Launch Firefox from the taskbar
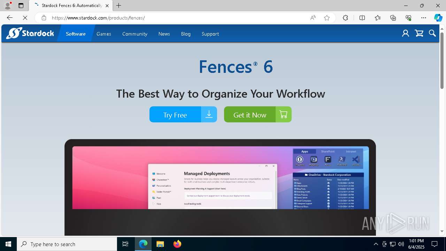446x251 pixels. click(177, 244)
